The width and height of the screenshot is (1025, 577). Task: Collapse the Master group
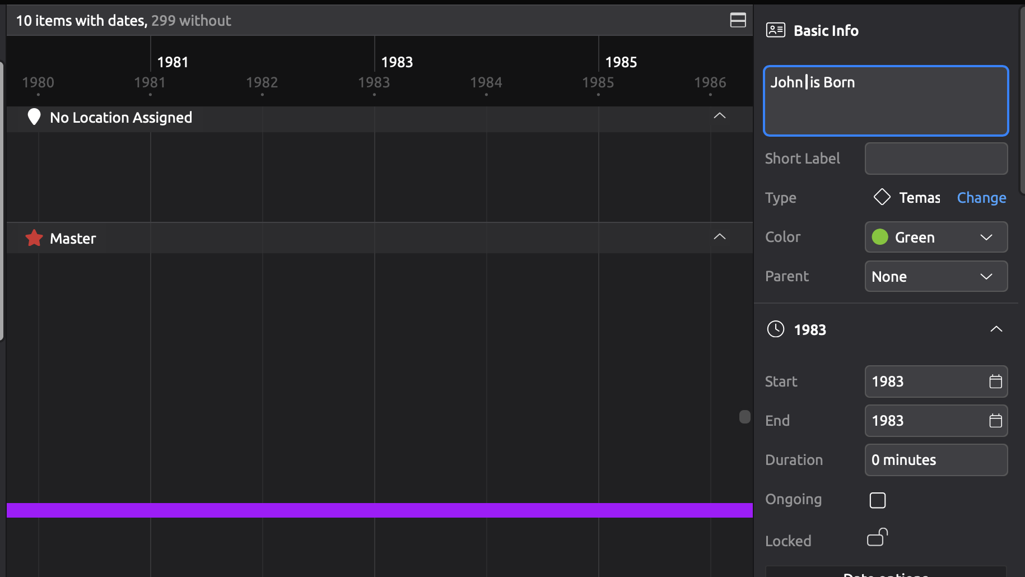point(720,237)
